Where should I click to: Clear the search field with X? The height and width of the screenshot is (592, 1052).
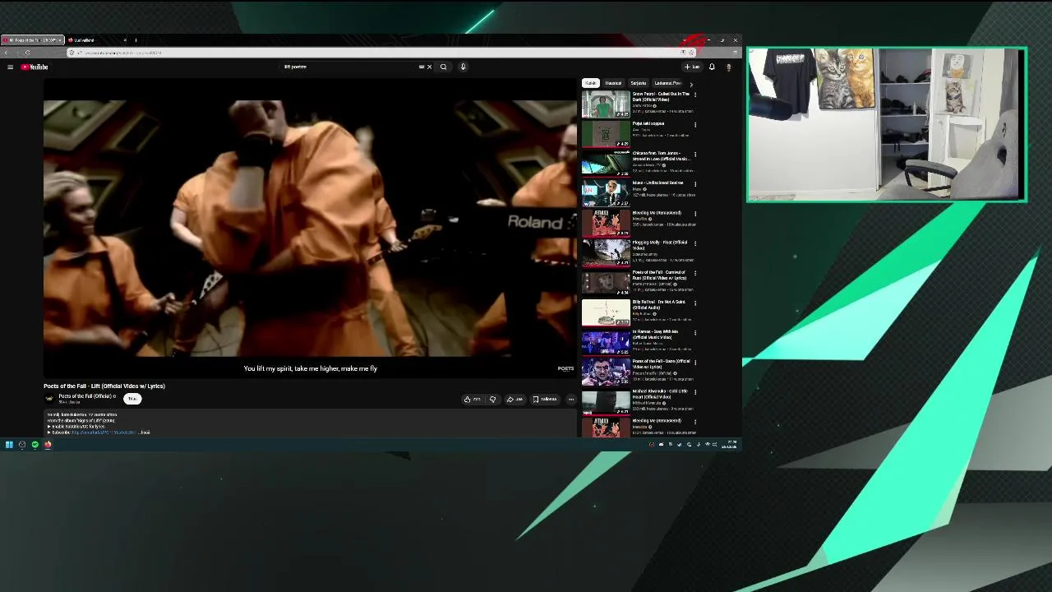pos(429,67)
